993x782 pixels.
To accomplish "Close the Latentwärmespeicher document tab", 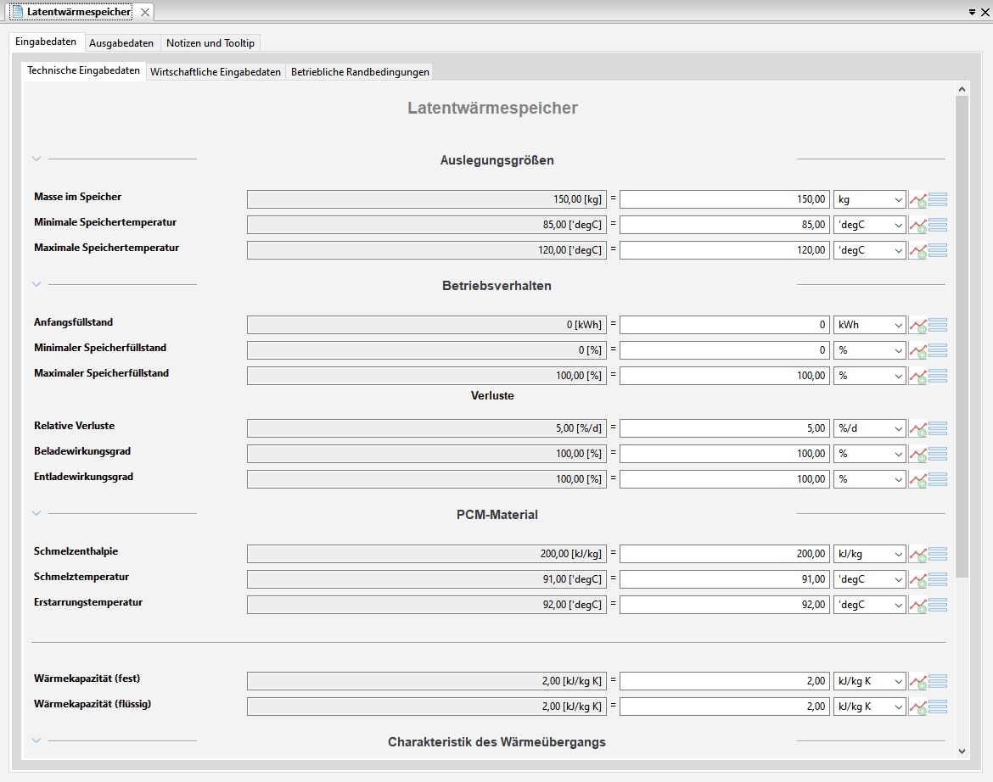I will coord(145,12).
